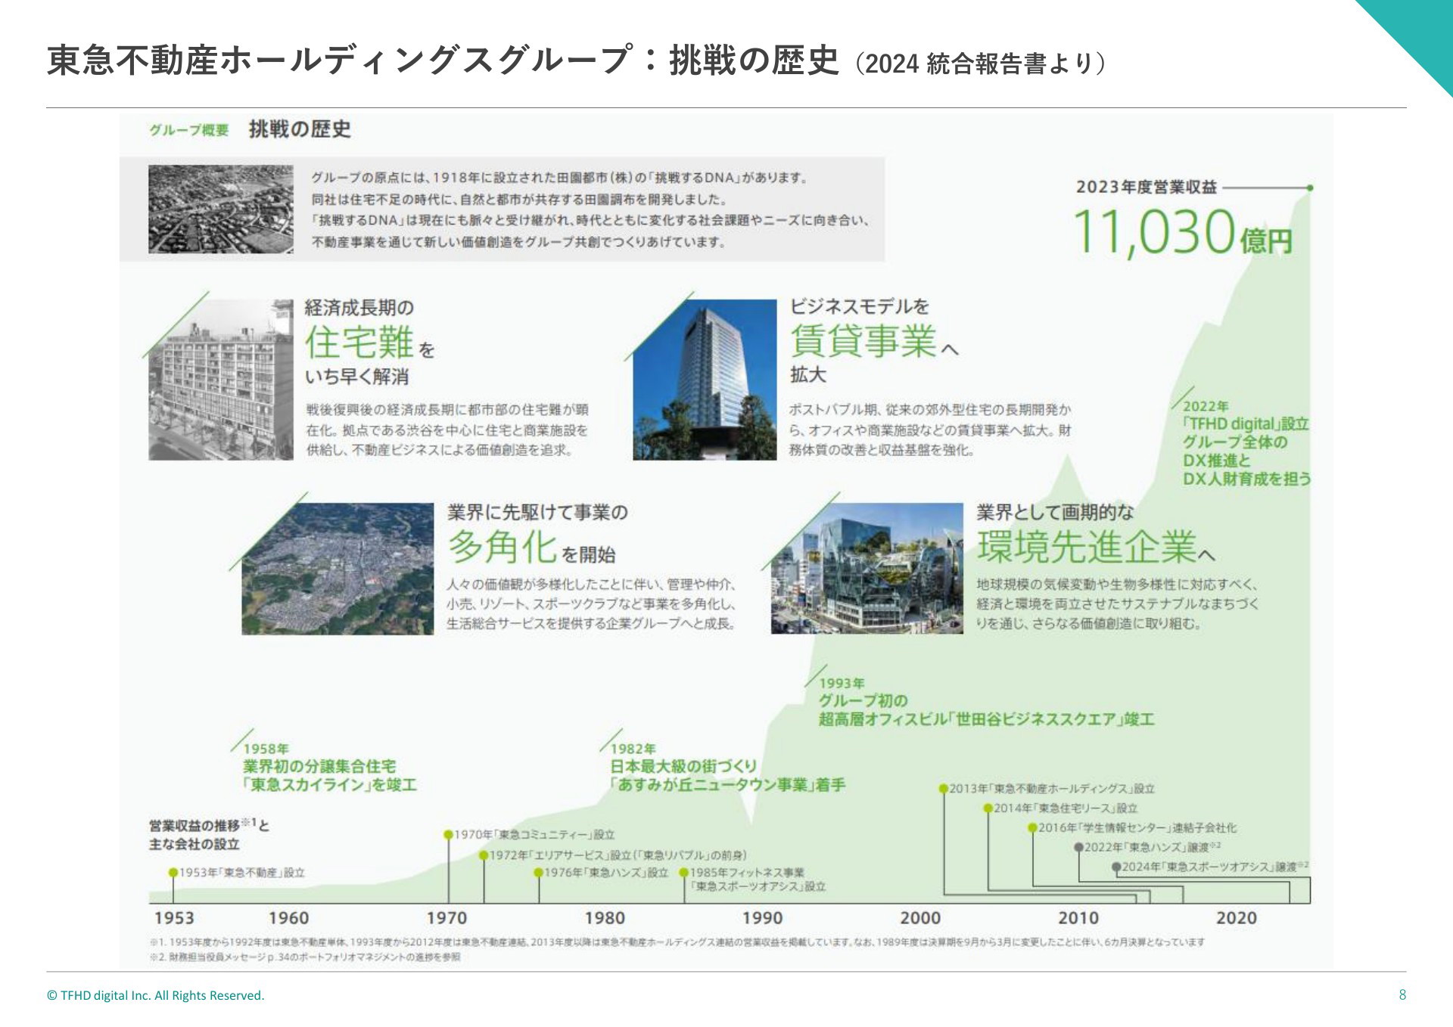Select the aerial black-and-white town photo
The width and height of the screenshot is (1453, 1027).
click(220, 209)
